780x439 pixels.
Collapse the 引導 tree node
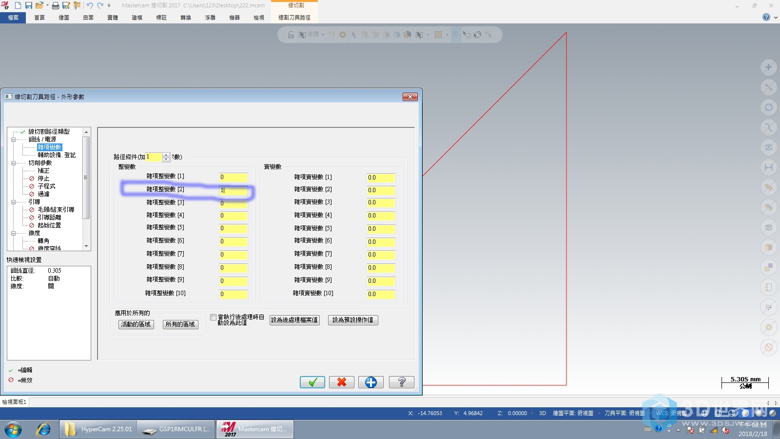point(14,202)
